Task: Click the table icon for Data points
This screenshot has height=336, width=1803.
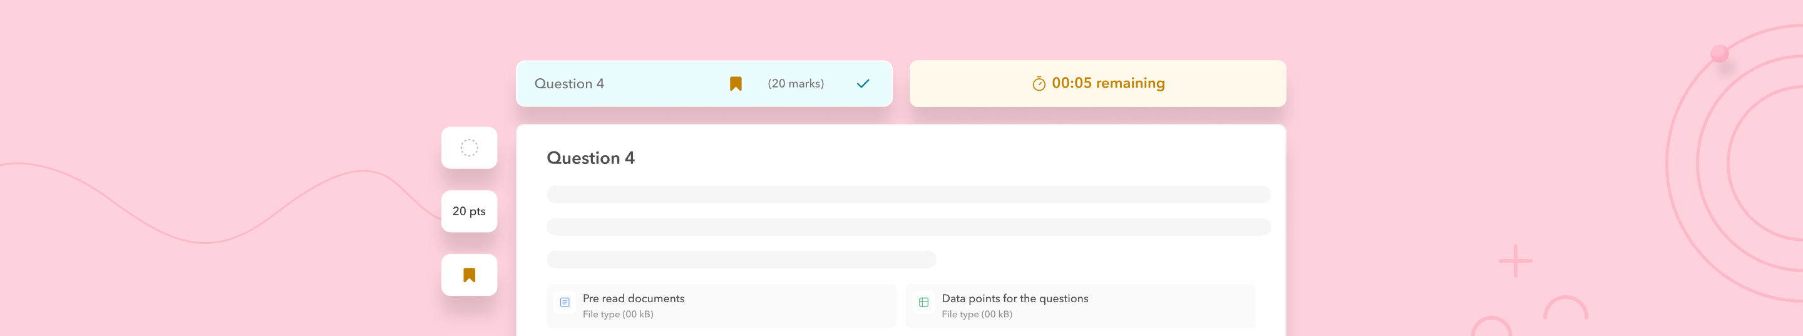Action: click(924, 302)
